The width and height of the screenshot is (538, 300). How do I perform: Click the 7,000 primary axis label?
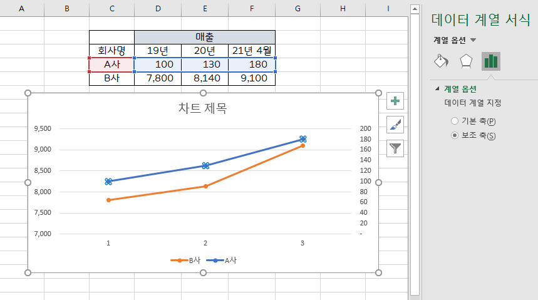tap(43, 234)
